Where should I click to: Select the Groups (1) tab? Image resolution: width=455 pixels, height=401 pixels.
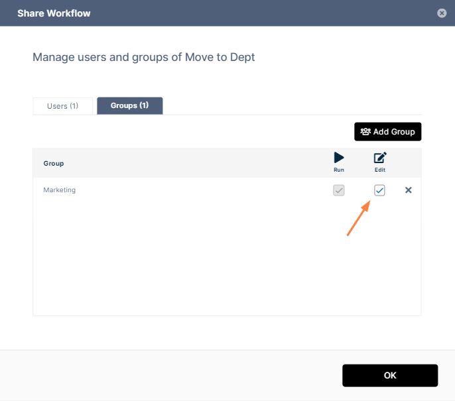tap(129, 106)
